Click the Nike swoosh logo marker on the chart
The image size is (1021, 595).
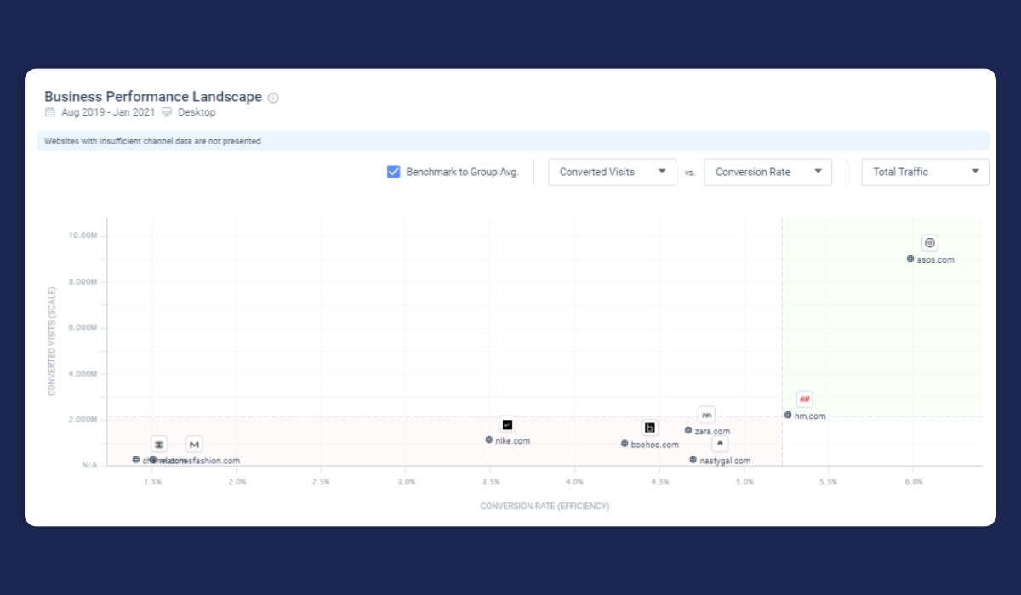[x=507, y=425]
